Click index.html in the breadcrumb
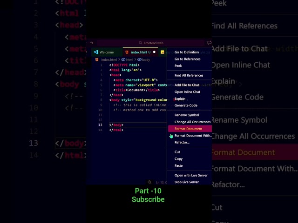Screen dimensions: 298x223 tap(109, 59)
